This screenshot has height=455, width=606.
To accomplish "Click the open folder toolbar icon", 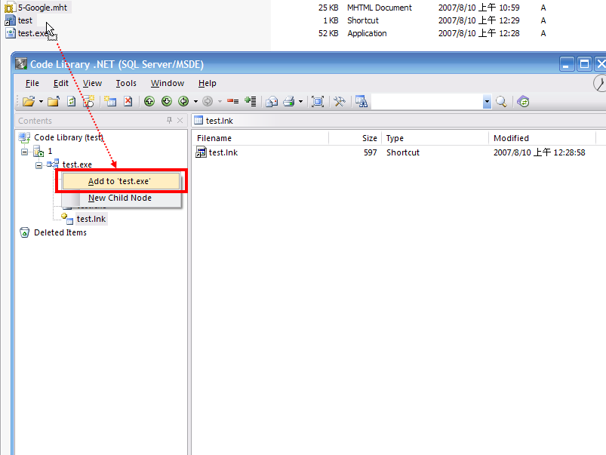I will 29,101.
